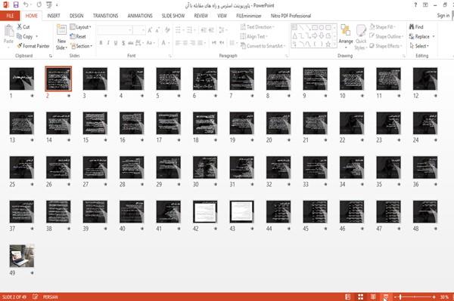Reset the slide layout
This screenshot has height=301, width=454.
click(x=78, y=36)
